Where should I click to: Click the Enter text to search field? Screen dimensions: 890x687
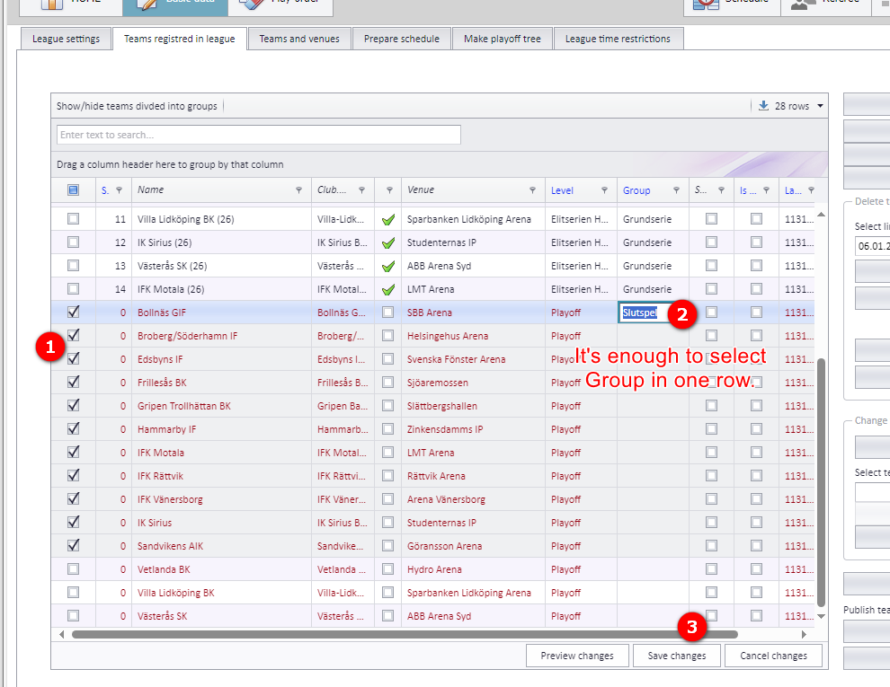point(258,135)
